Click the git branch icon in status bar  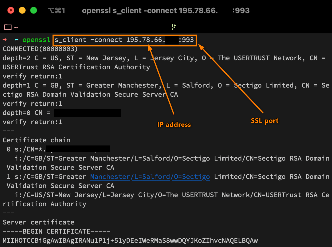click(174, 27)
